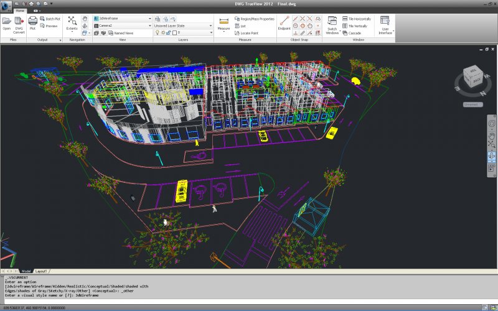Click the Measure tool

[224, 24]
